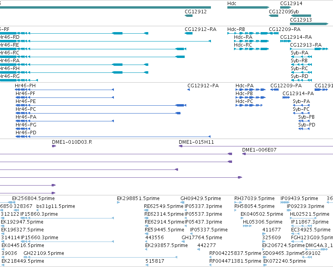Viewport: 333px width, 267px height.
Task: Click the Syb-PC protein feature
Action: (x=301, y=113)
